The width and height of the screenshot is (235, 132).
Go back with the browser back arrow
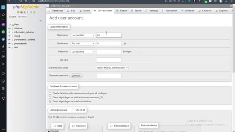point(10,1)
